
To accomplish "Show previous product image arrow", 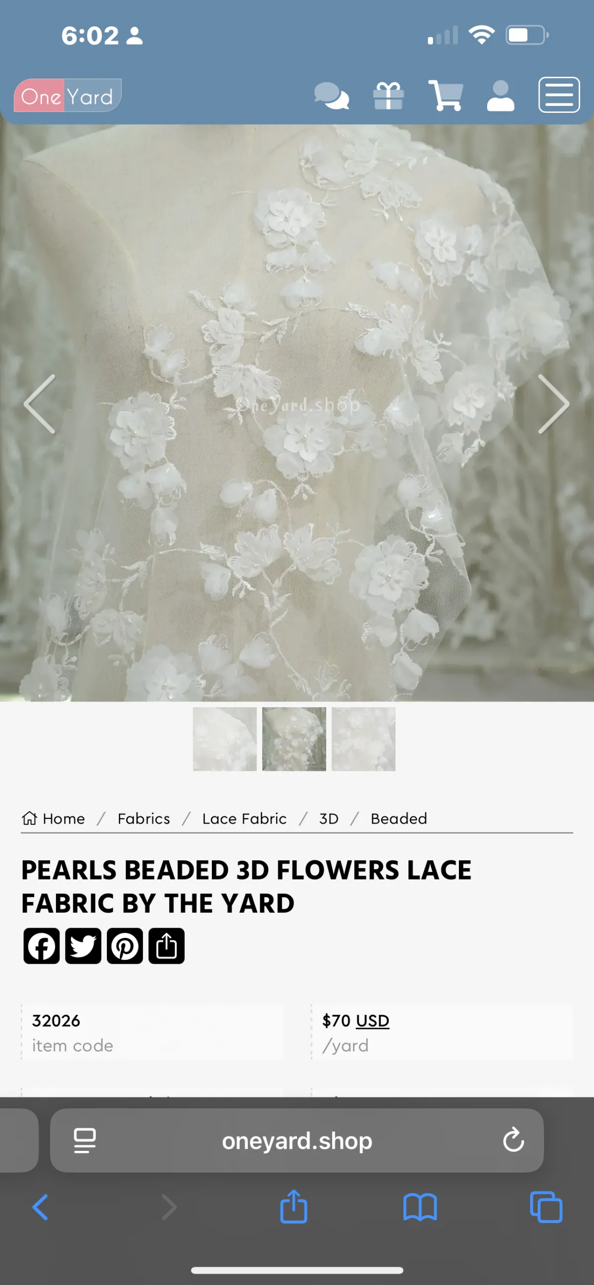I will [x=40, y=404].
